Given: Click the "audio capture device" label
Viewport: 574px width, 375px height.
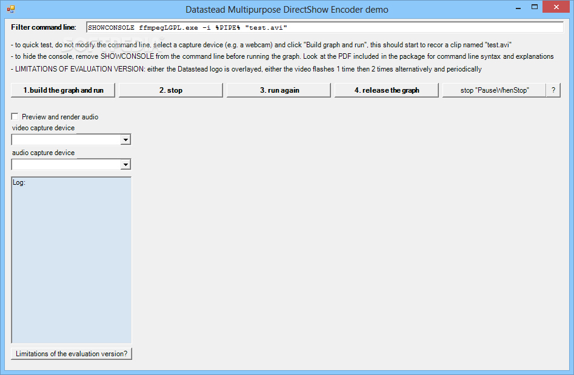Looking at the screenshot, I should pyautogui.click(x=43, y=153).
